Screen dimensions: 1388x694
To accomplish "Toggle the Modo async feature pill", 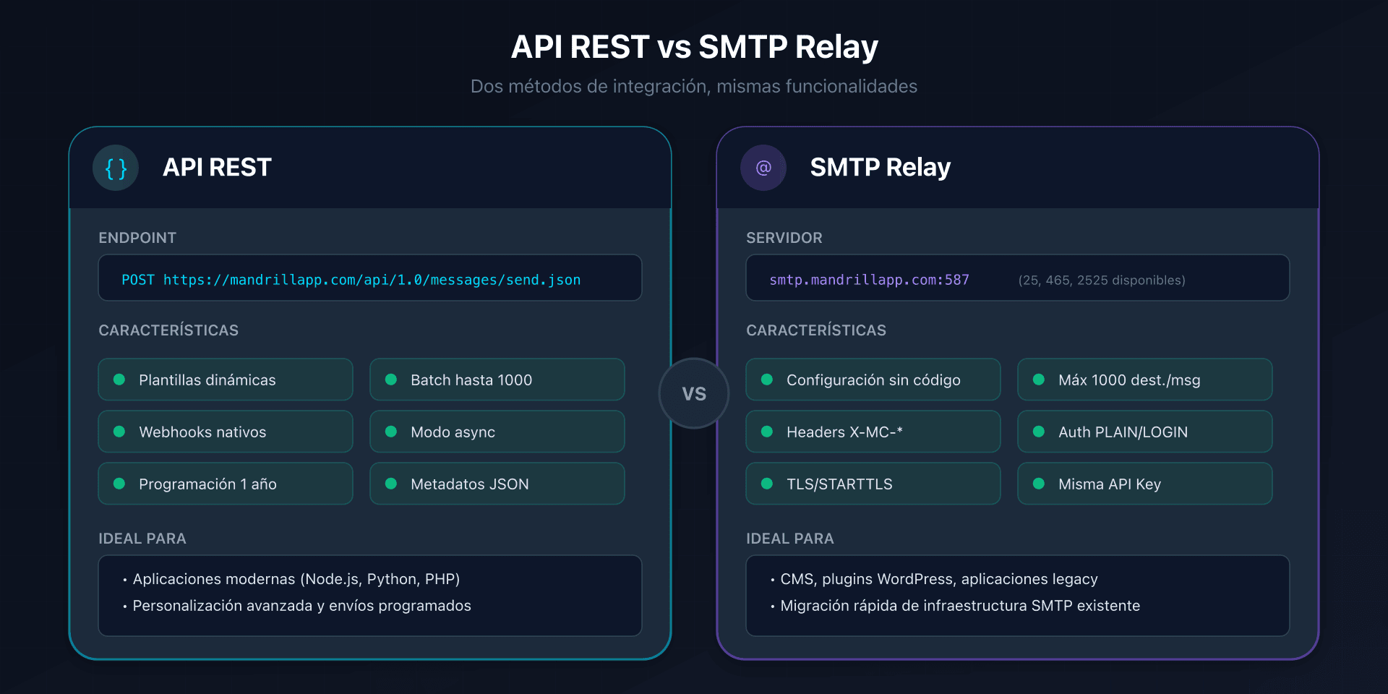I will pos(497,432).
